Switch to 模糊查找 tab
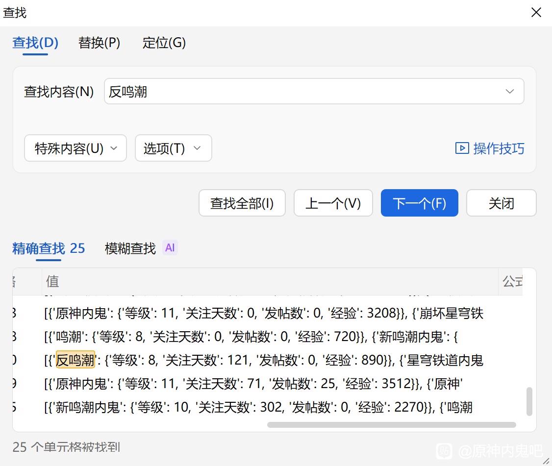The image size is (552, 466). 130,248
